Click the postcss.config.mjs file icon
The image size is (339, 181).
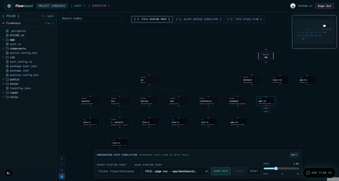tap(7, 75)
